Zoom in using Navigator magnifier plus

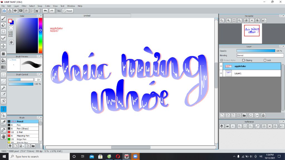229,21
